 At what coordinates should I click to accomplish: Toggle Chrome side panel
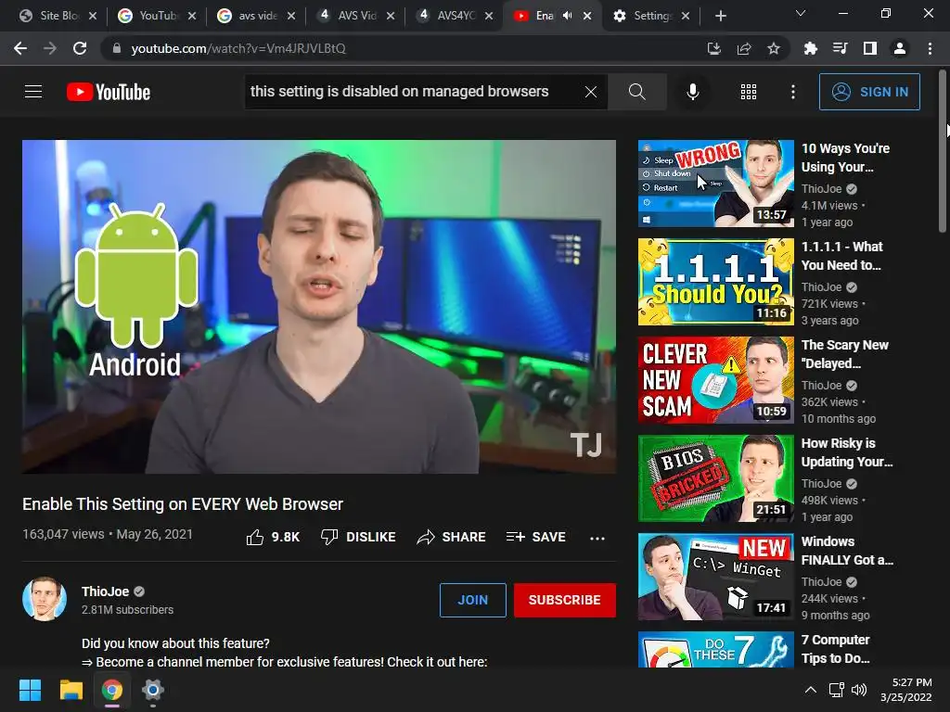pos(870,48)
